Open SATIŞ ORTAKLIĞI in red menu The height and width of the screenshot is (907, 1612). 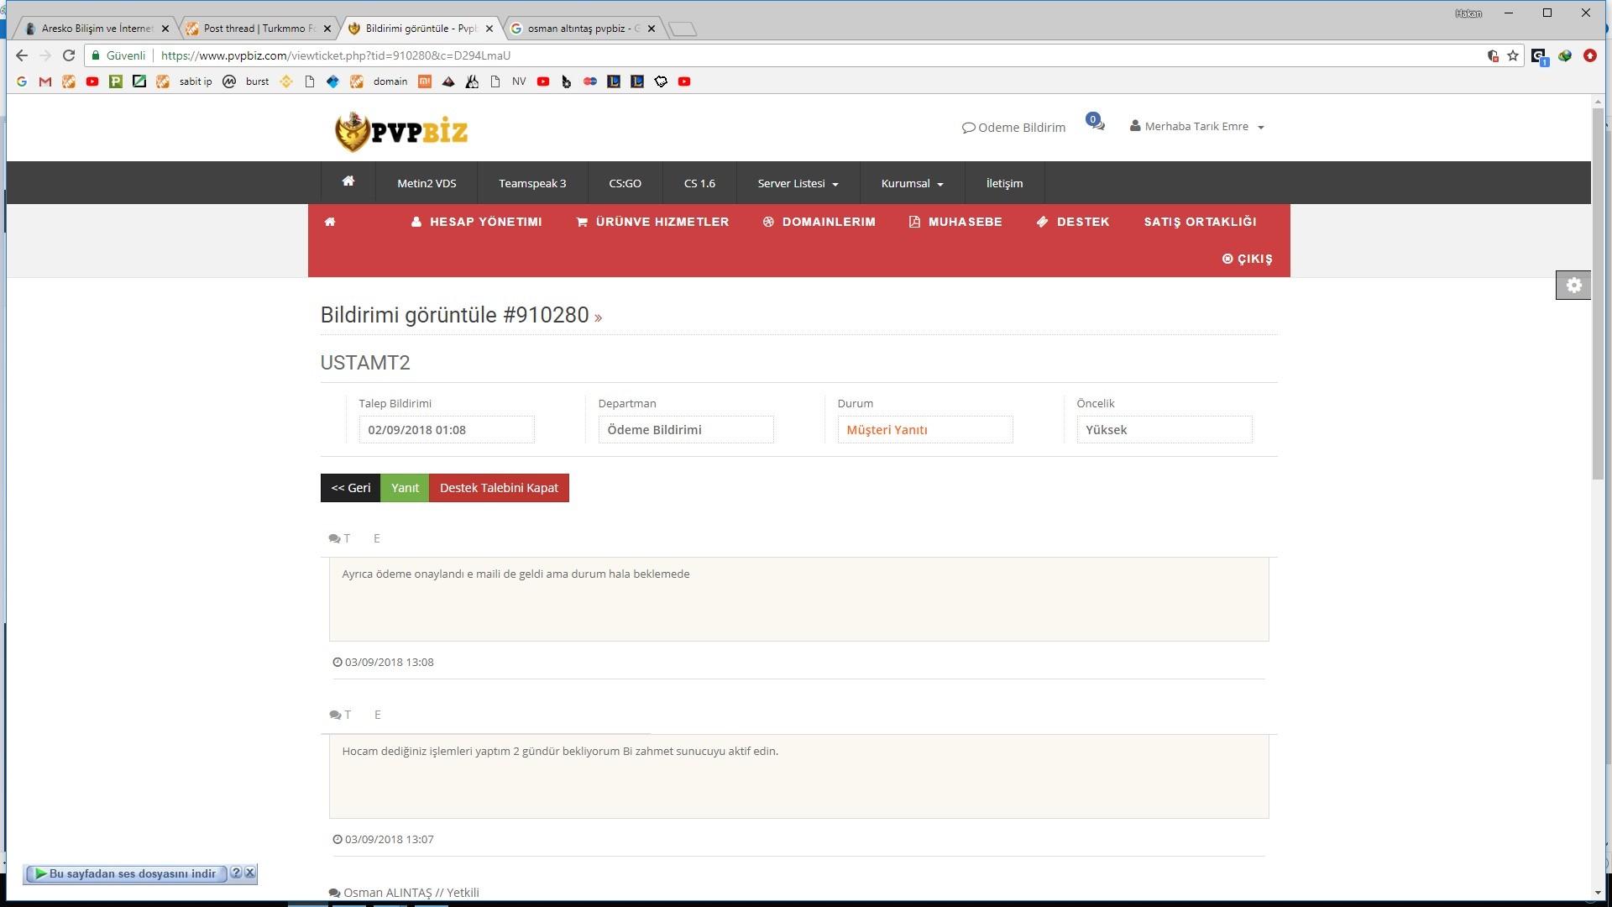point(1200,222)
